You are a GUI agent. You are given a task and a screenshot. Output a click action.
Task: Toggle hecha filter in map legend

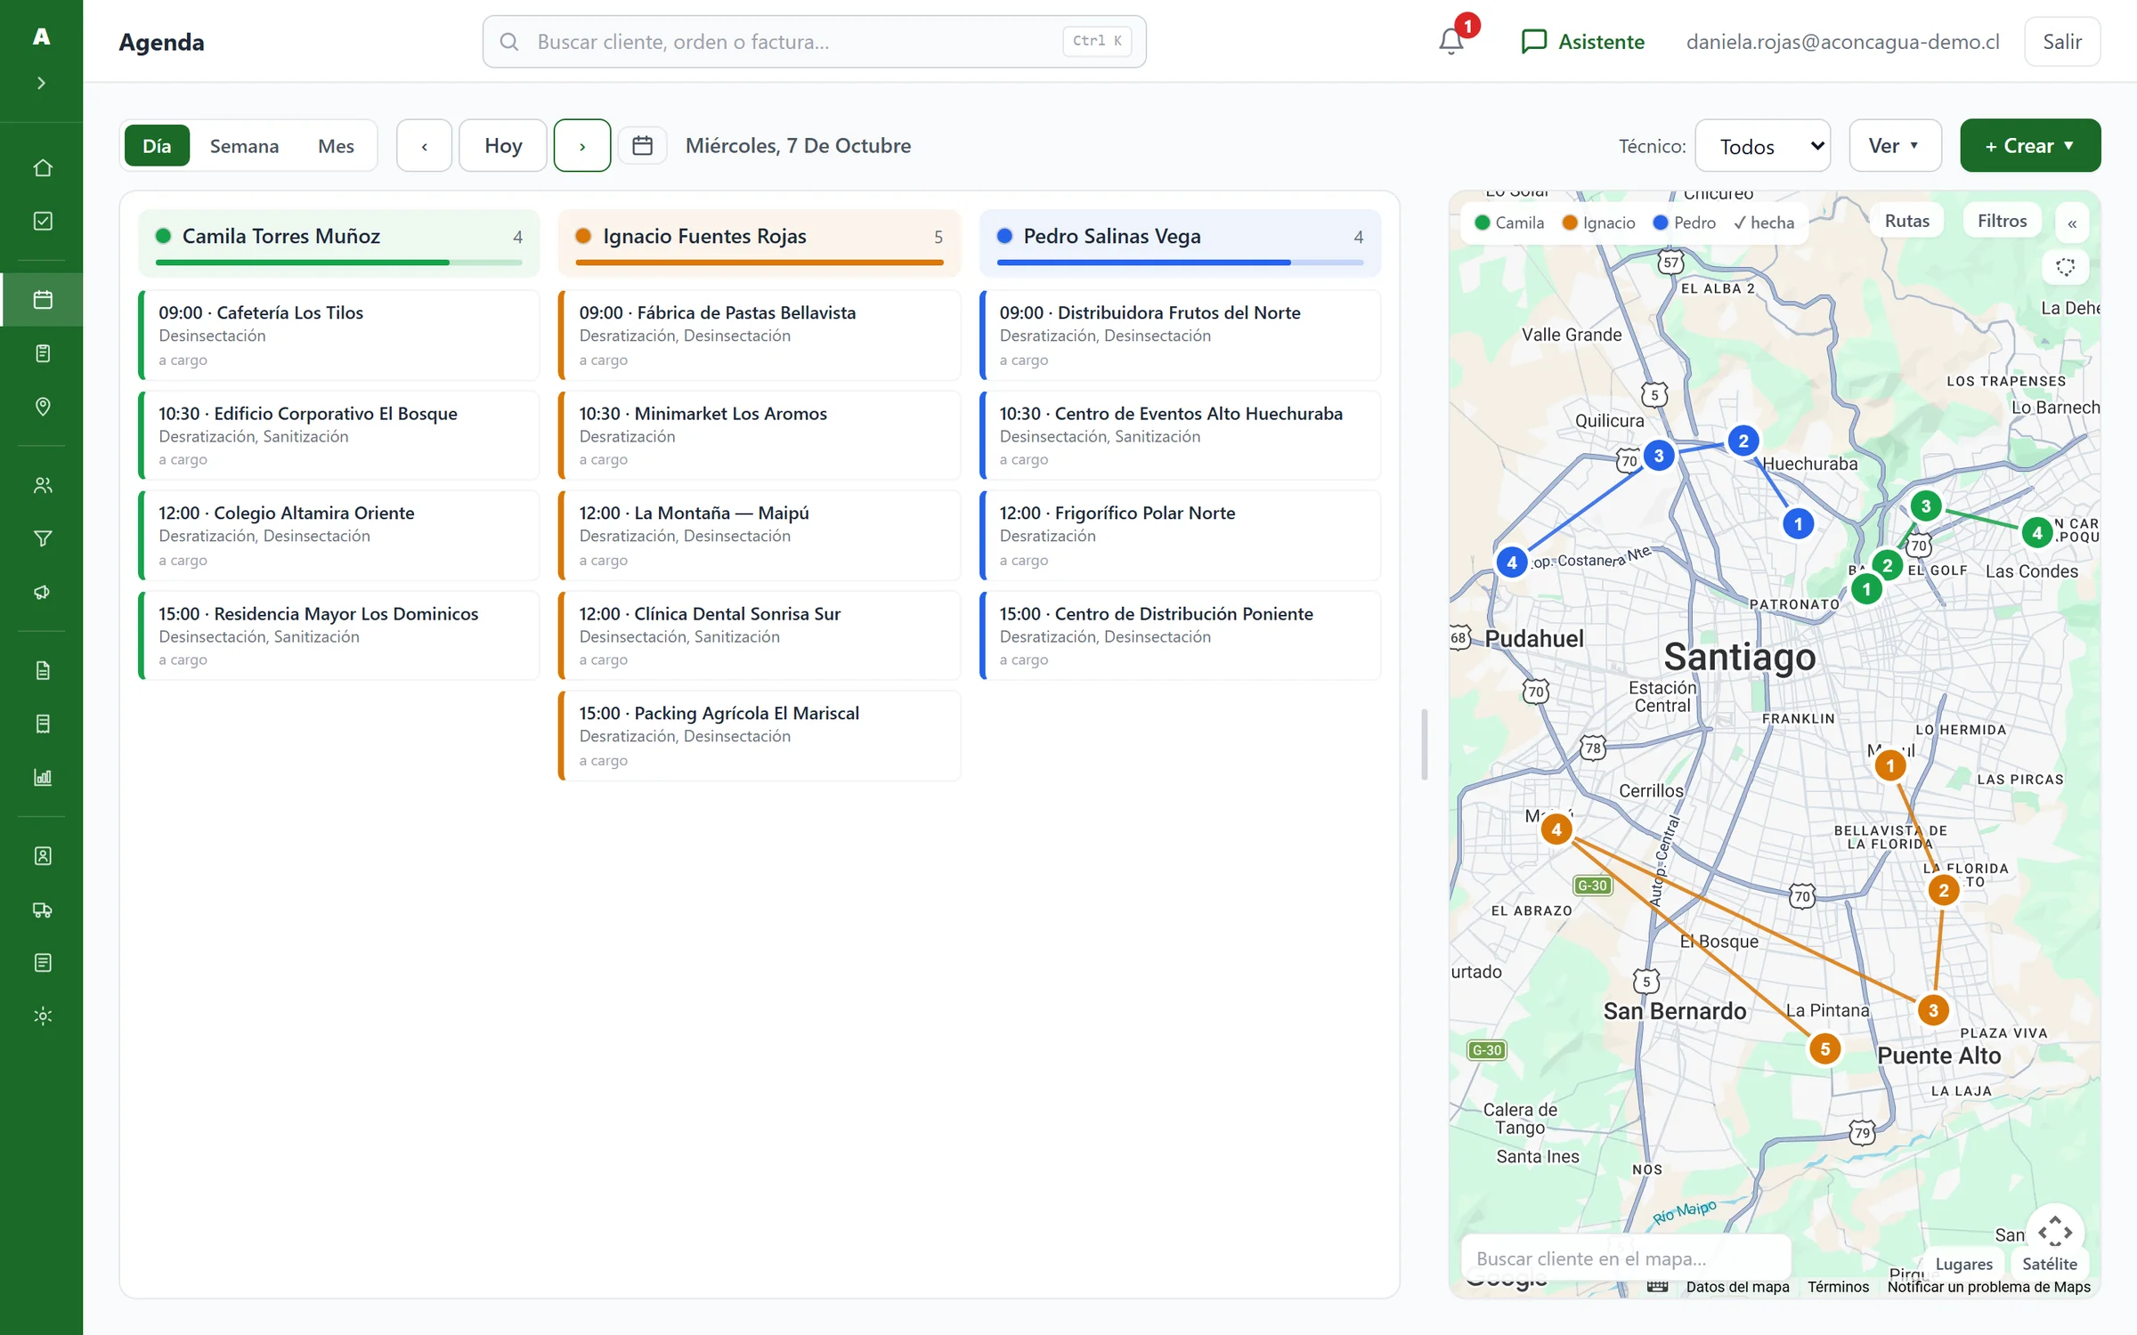(x=1764, y=222)
